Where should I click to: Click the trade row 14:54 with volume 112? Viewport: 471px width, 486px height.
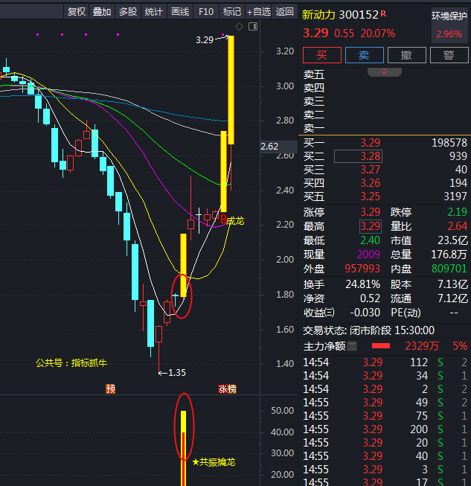coord(385,362)
